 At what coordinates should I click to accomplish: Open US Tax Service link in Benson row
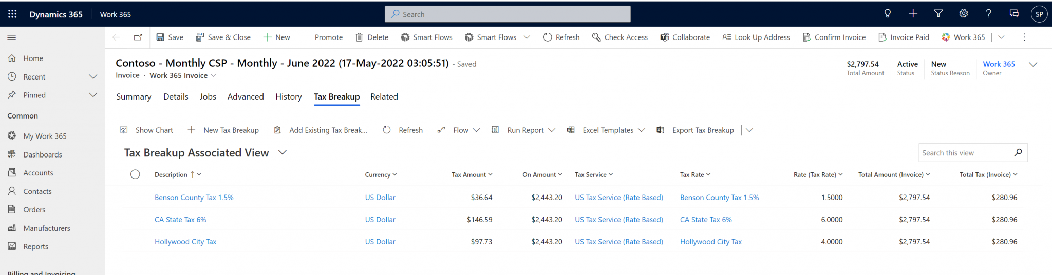(x=619, y=198)
